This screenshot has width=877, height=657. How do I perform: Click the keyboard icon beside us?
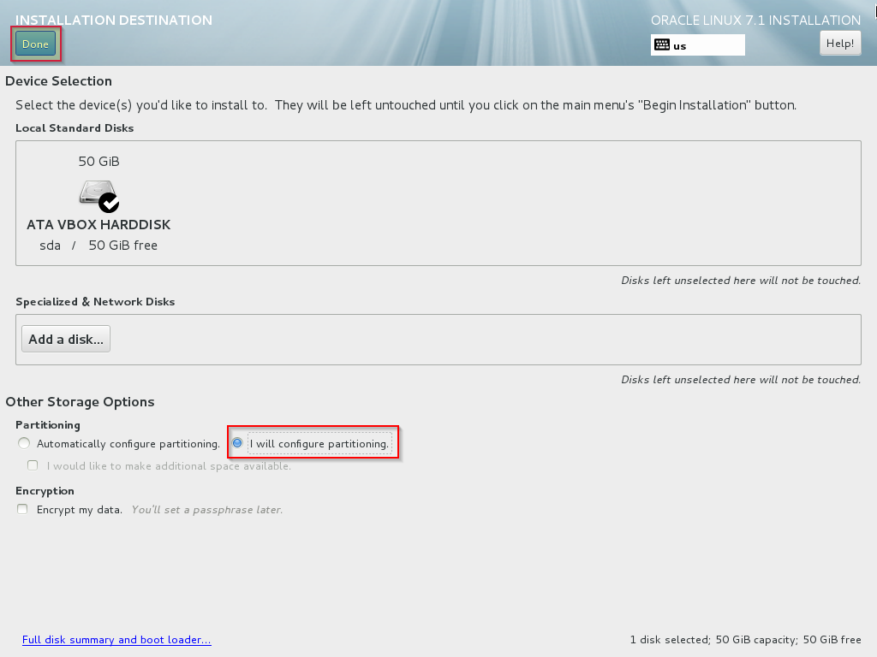tap(662, 44)
